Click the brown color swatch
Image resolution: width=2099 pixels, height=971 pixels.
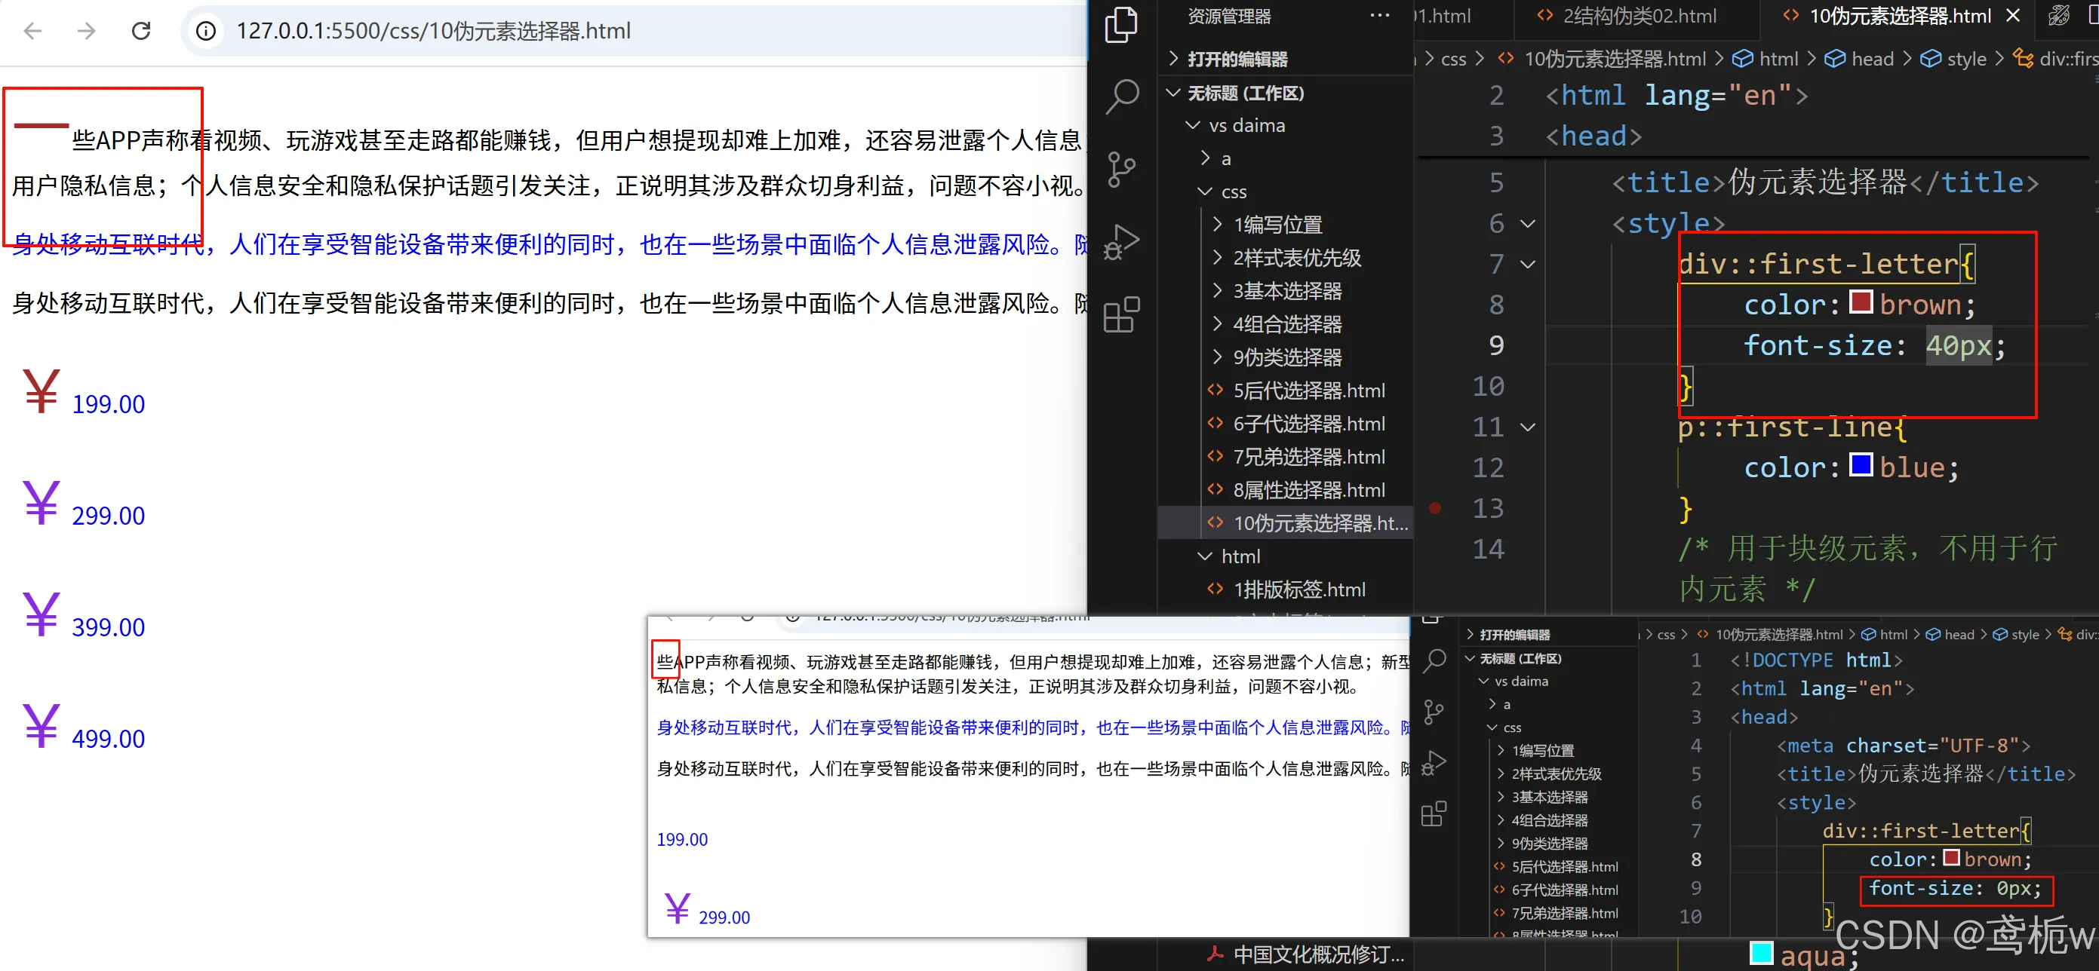1861,302
